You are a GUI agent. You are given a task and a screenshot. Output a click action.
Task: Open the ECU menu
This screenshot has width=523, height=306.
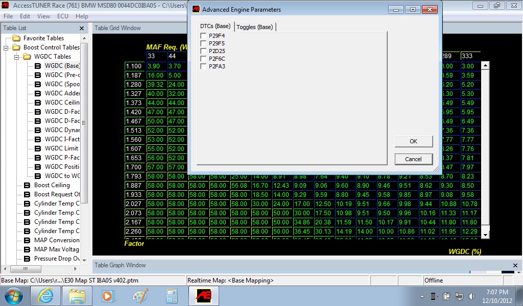[x=63, y=16]
